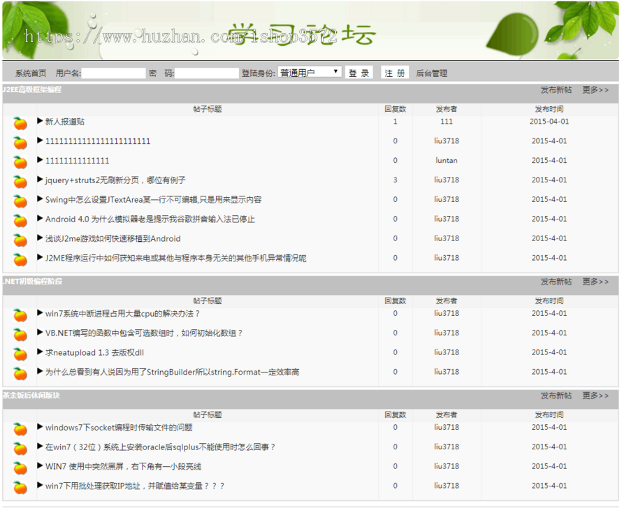629x513 pixels.
Task: Focus the 密码 input field
Action: pos(207,73)
